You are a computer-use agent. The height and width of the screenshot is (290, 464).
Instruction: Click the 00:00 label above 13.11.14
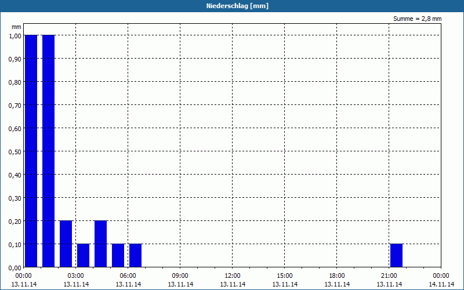[x=24, y=276]
